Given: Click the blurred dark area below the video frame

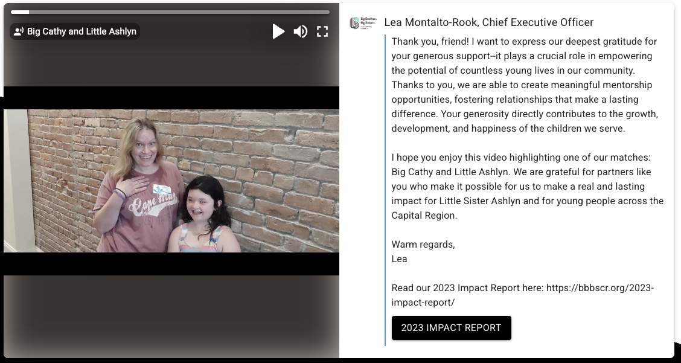Looking at the screenshot, I should coord(169,314).
